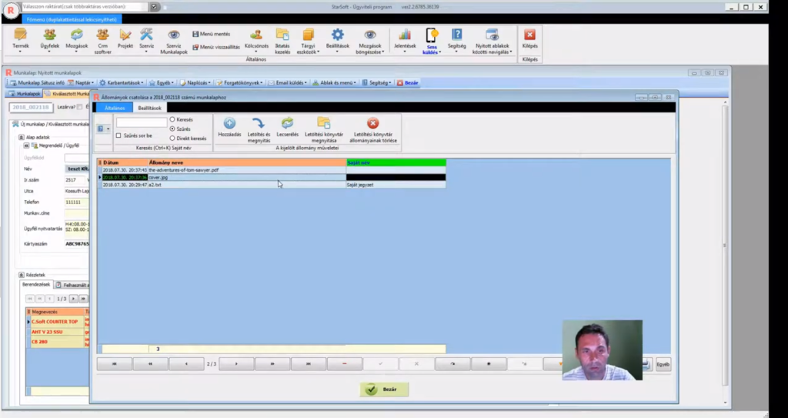Viewport: 788px width, 418px height.
Task: Expand the Naptár dropdown menu
Action: point(81,82)
